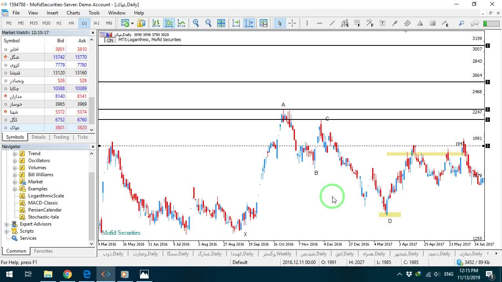Expand the Market node in Navigator
This screenshot has width=502, height=282.
15,182
